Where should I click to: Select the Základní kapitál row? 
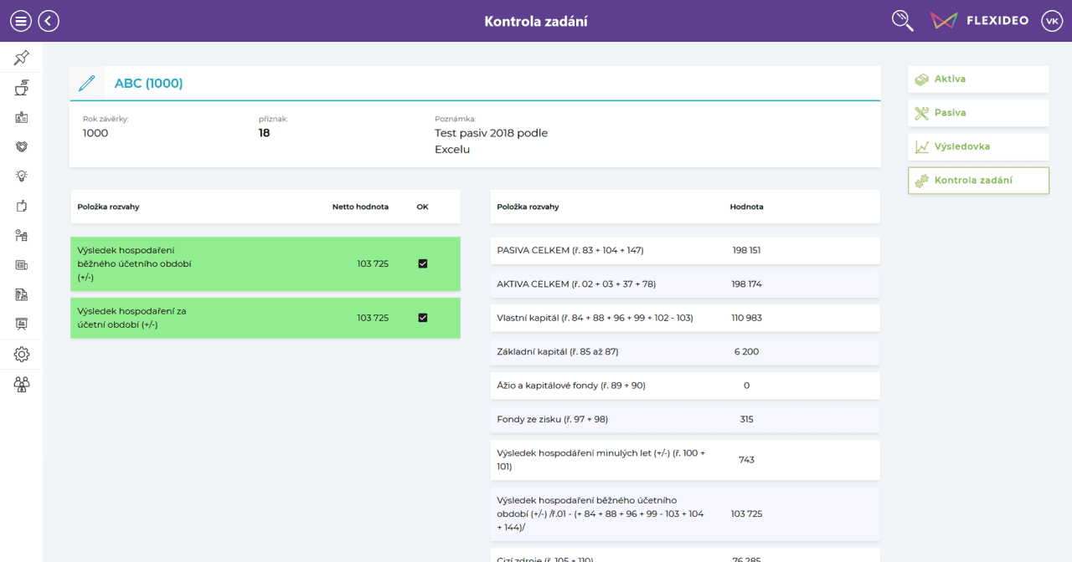coord(684,351)
